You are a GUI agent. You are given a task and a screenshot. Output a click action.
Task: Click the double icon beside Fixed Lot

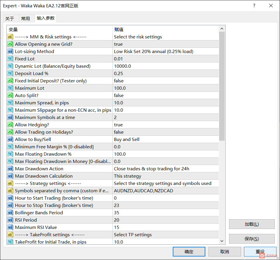click(x=10, y=59)
